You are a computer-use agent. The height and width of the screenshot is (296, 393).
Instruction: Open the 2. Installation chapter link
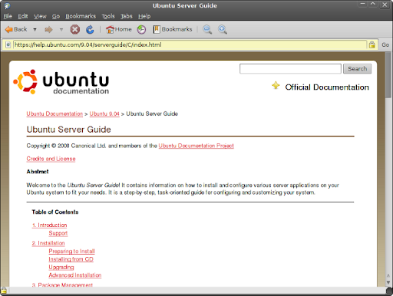point(48,243)
